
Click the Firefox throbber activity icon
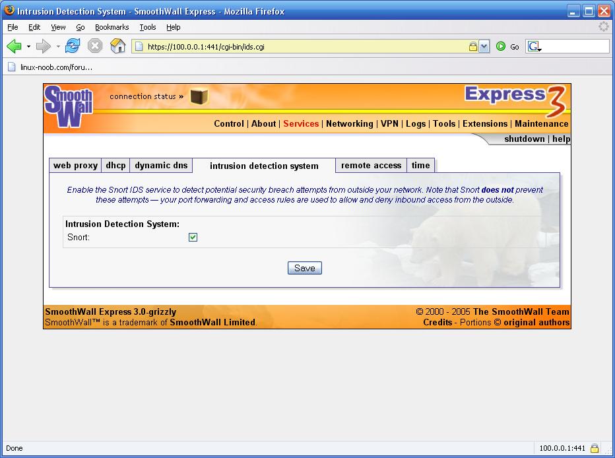(603, 26)
